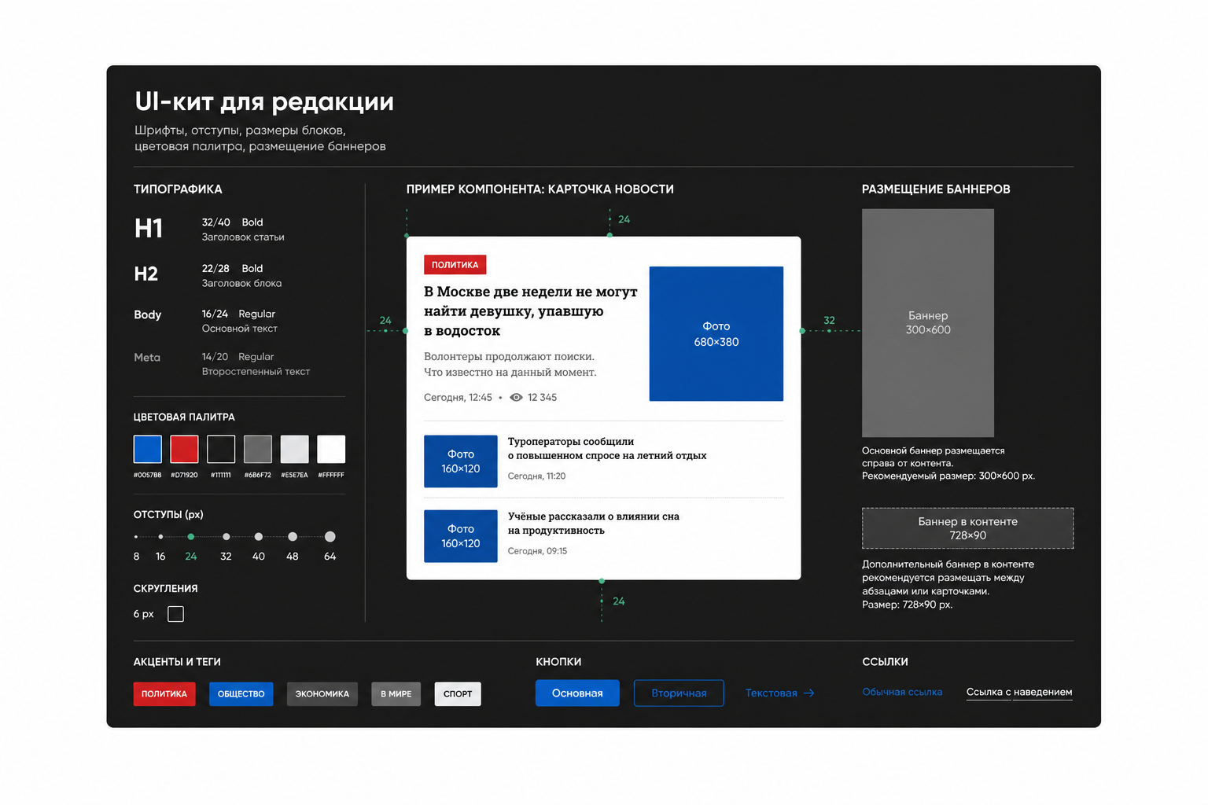This screenshot has width=1208, height=805.
Task: Click timestamp Сегодня, 11:20
Action: pos(536,476)
